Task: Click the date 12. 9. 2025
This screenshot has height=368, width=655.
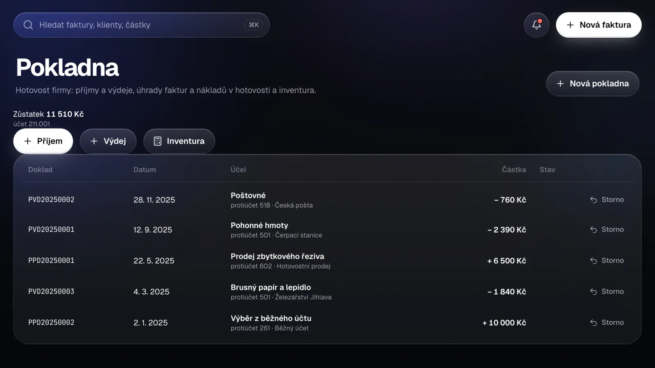Action: tap(153, 230)
